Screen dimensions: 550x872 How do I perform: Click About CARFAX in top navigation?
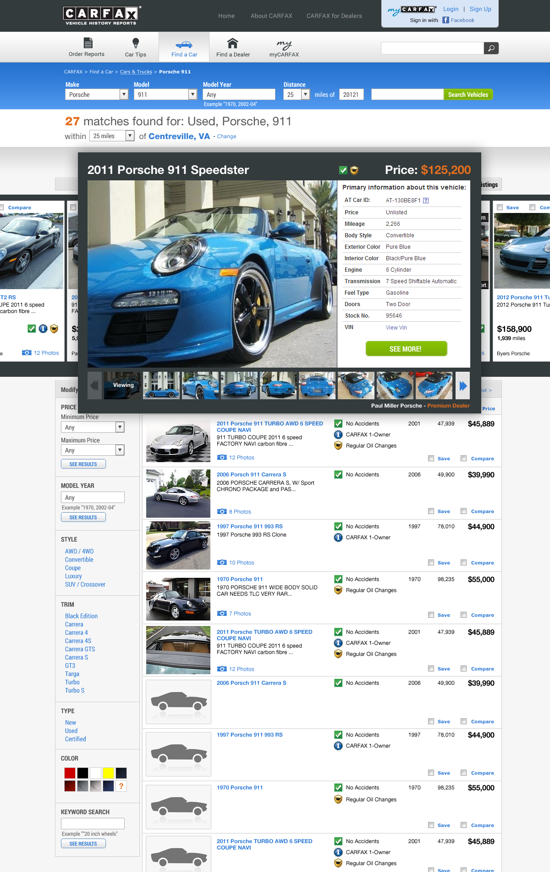pos(271,16)
